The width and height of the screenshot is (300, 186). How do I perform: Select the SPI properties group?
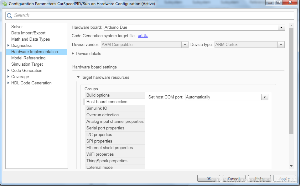(x=115, y=141)
